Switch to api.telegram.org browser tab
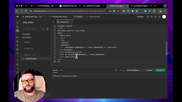182x102 pixels. 141,6
